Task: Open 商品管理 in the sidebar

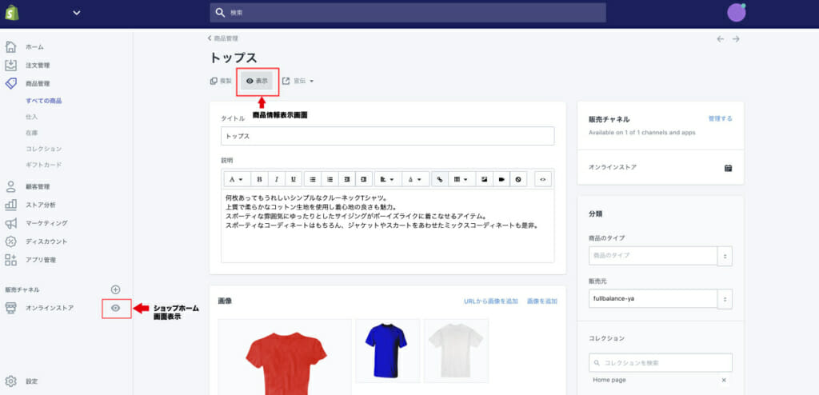Action: click(x=38, y=84)
